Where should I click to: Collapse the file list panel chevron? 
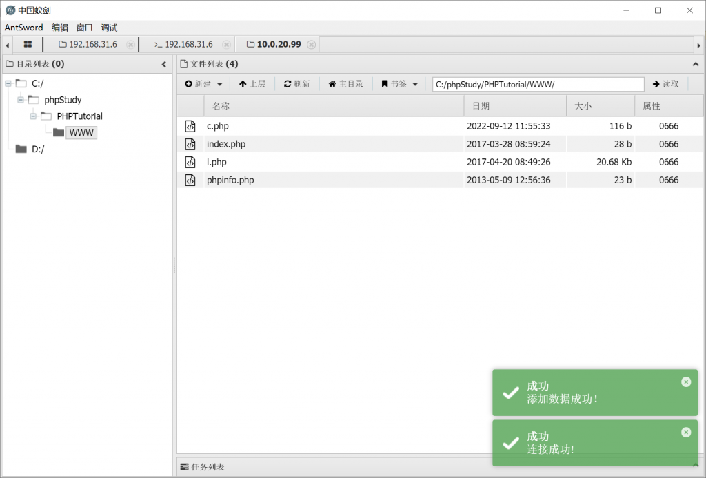coord(695,64)
